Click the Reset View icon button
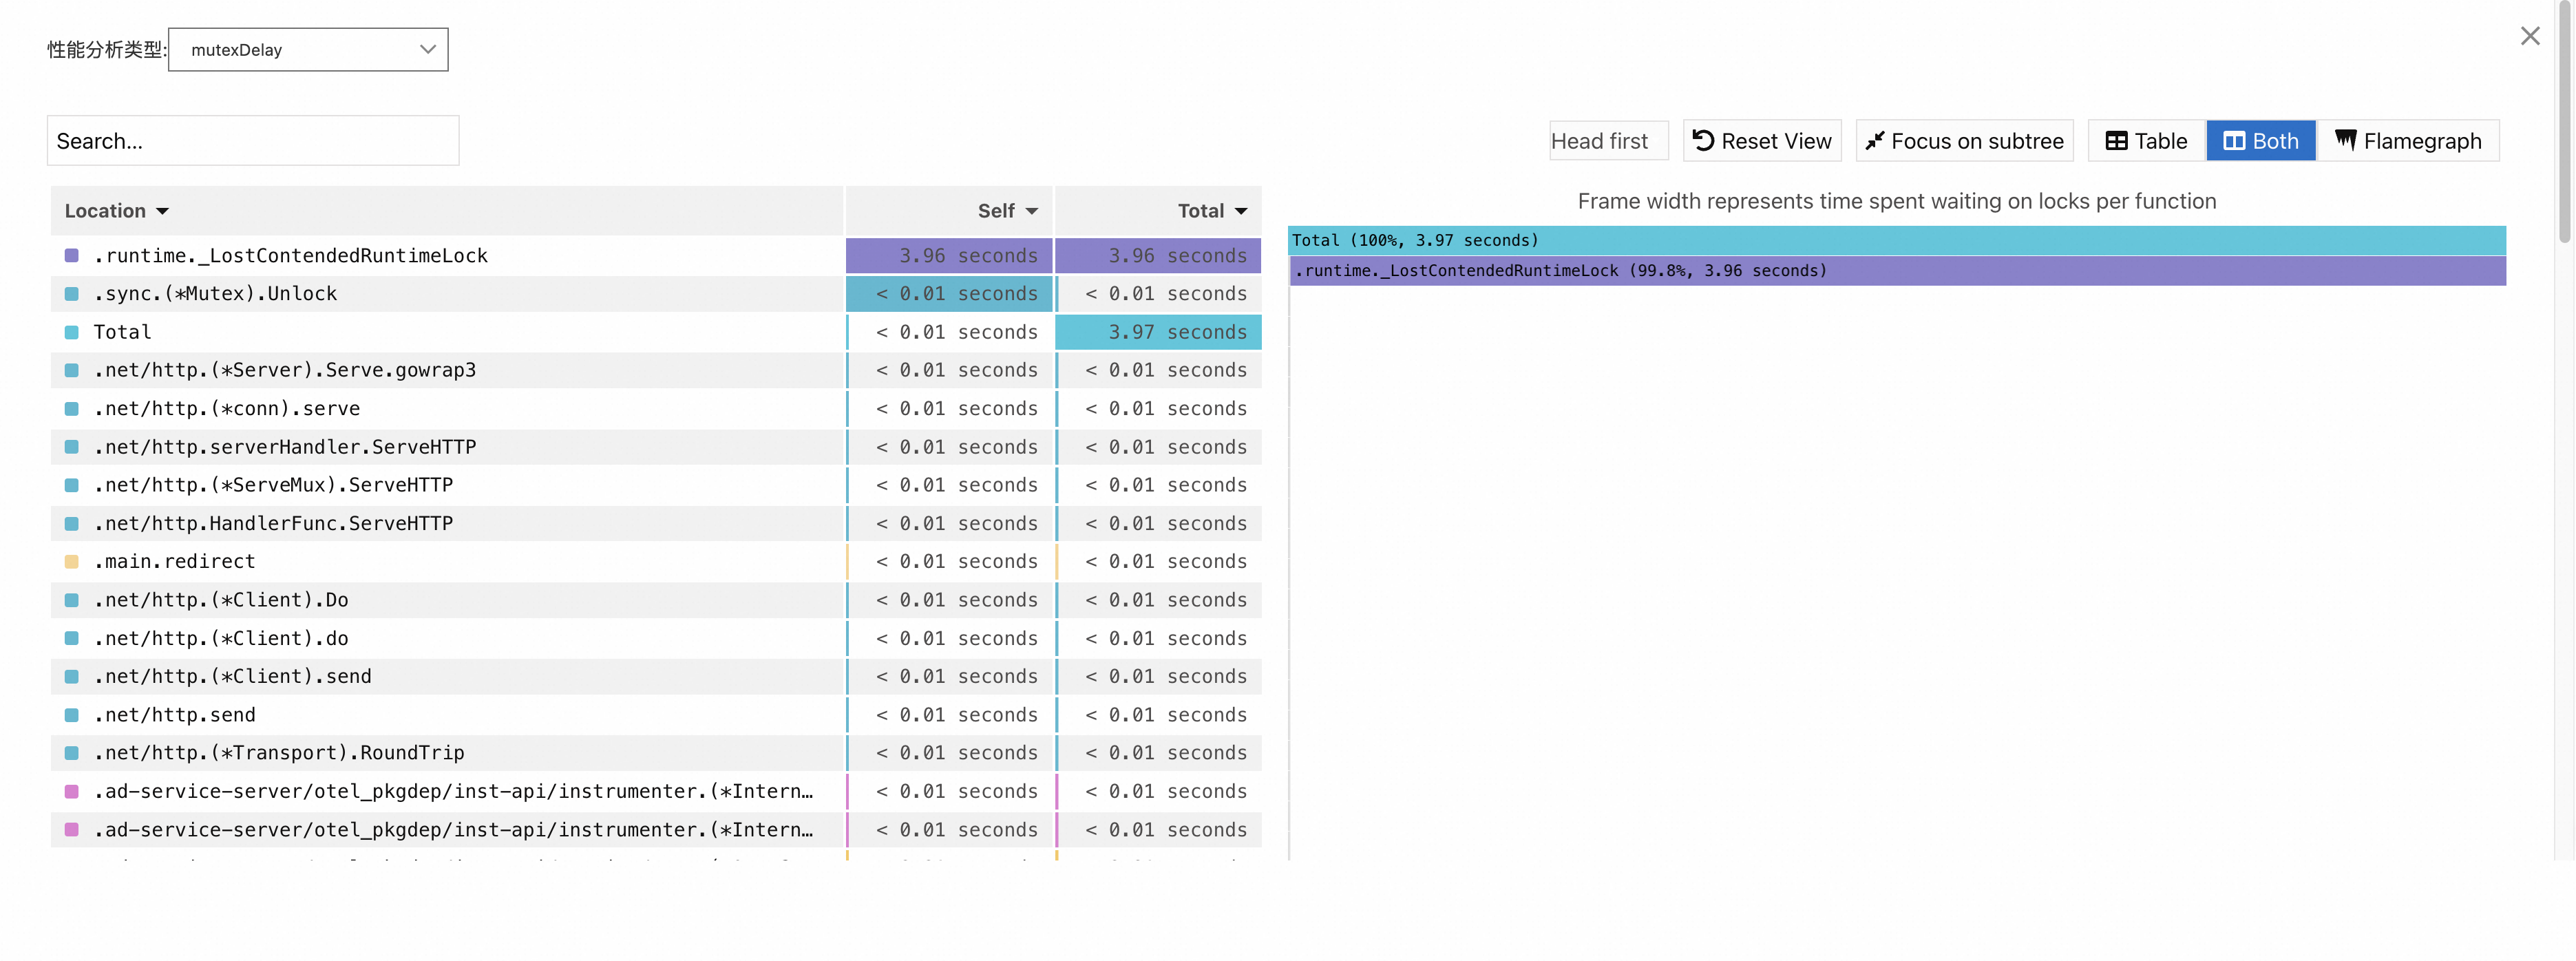 [1761, 141]
